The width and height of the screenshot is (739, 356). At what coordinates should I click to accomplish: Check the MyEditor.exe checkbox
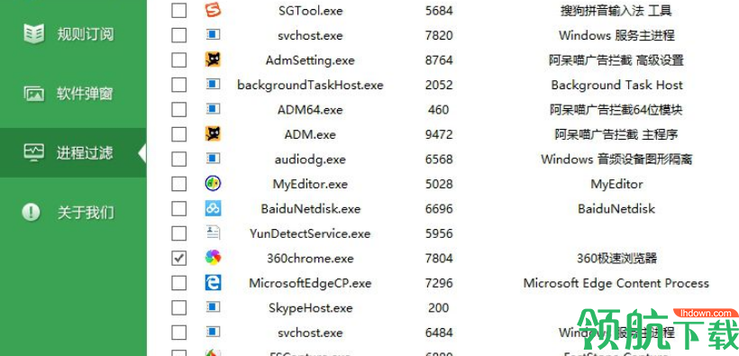178,184
